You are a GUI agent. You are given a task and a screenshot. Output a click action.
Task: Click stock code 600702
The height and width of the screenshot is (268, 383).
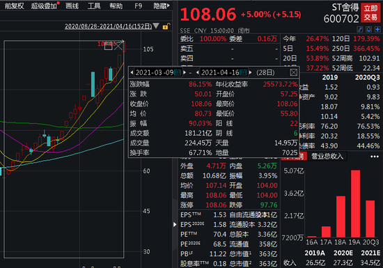341,19
